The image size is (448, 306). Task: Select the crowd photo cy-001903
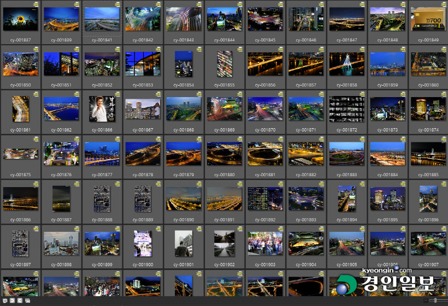[x=264, y=243]
